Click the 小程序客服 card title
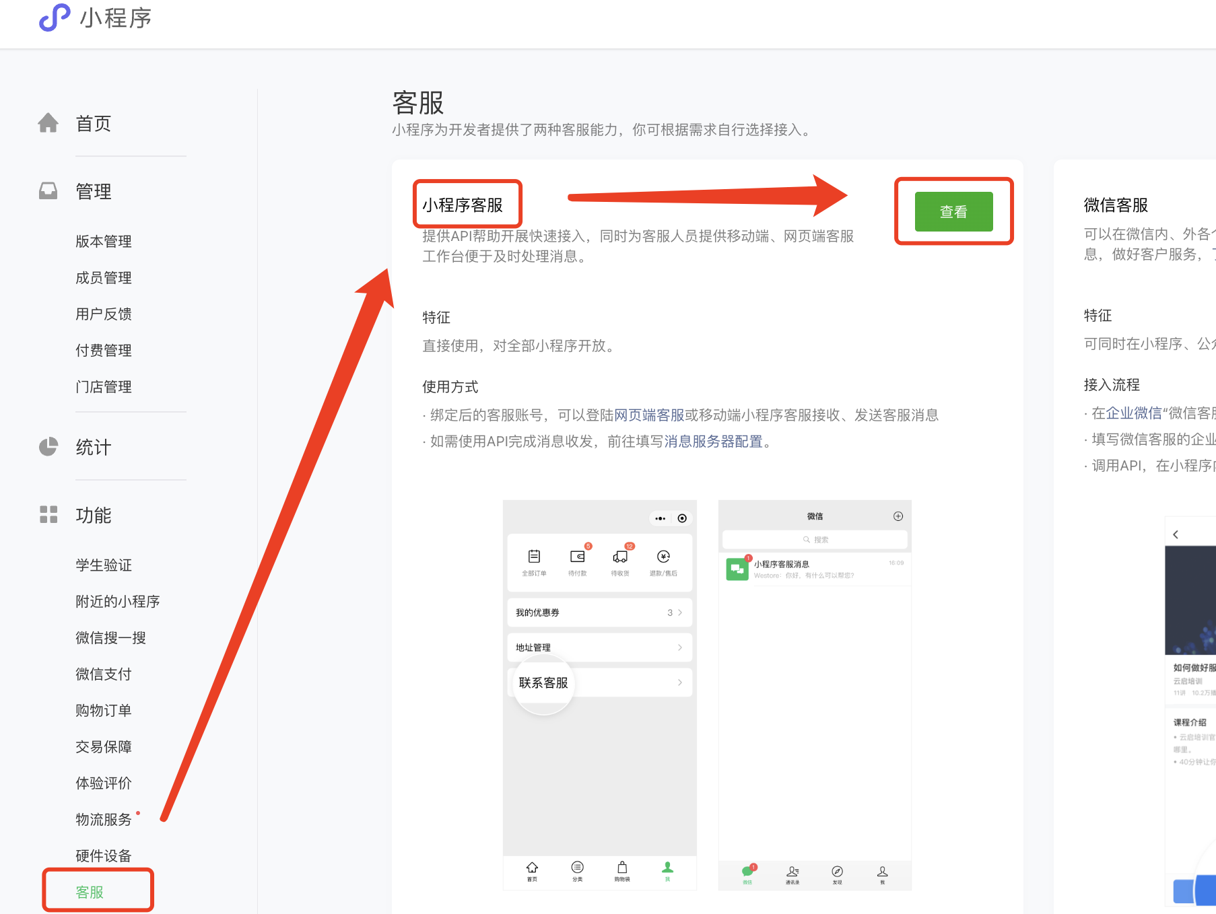This screenshot has height=914, width=1216. point(463,205)
